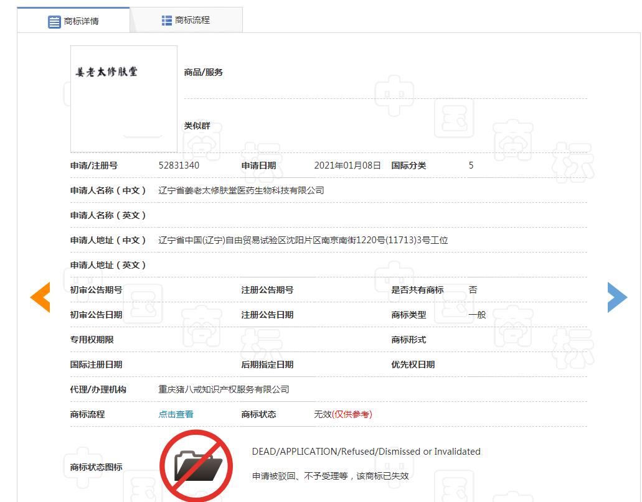Viewport: 642px width, 502px height.
Task: Click the 申请人名称（英文） label
Action: pos(108,215)
